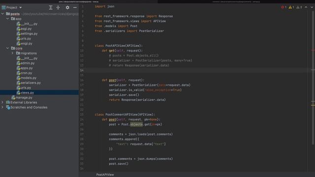Click the Expand All toolbar icon
Screen dimensions: 315x177
click(x=51, y=8)
